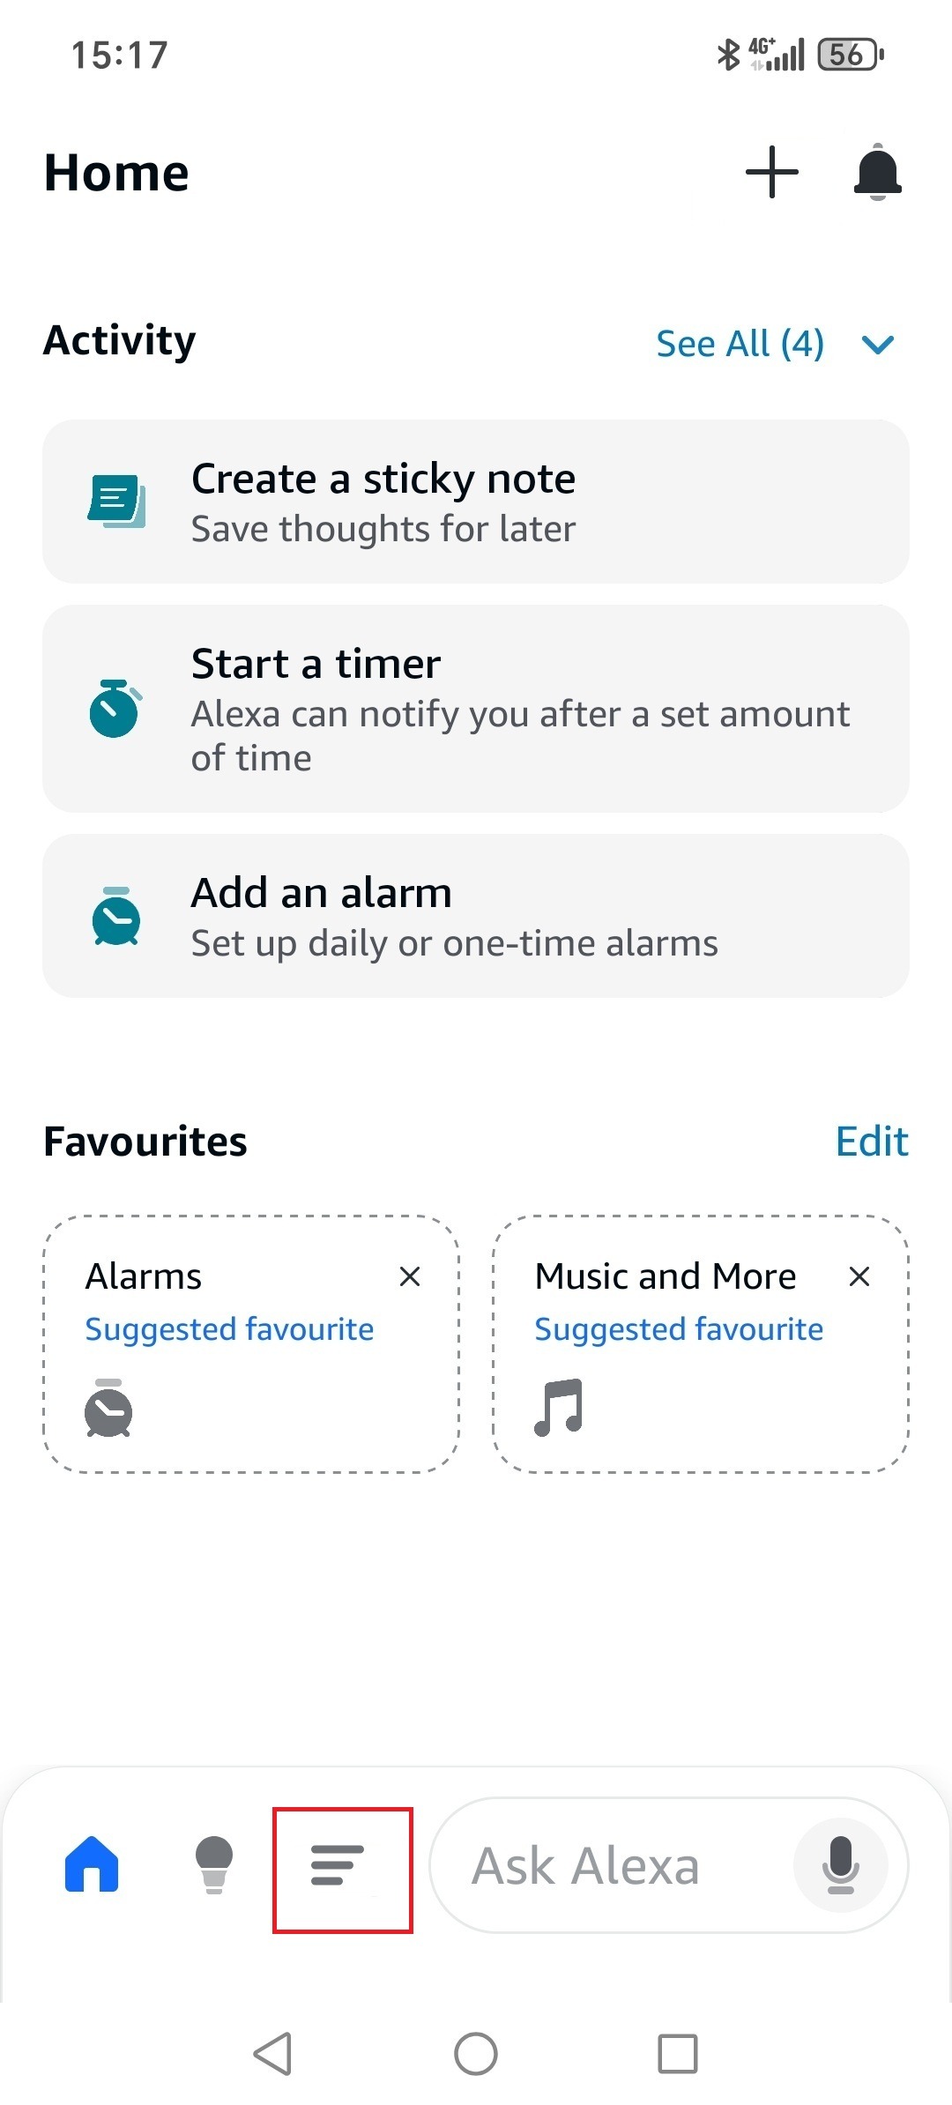Start voice input with the microphone icon
This screenshot has height=2105, width=952.
pos(840,1864)
